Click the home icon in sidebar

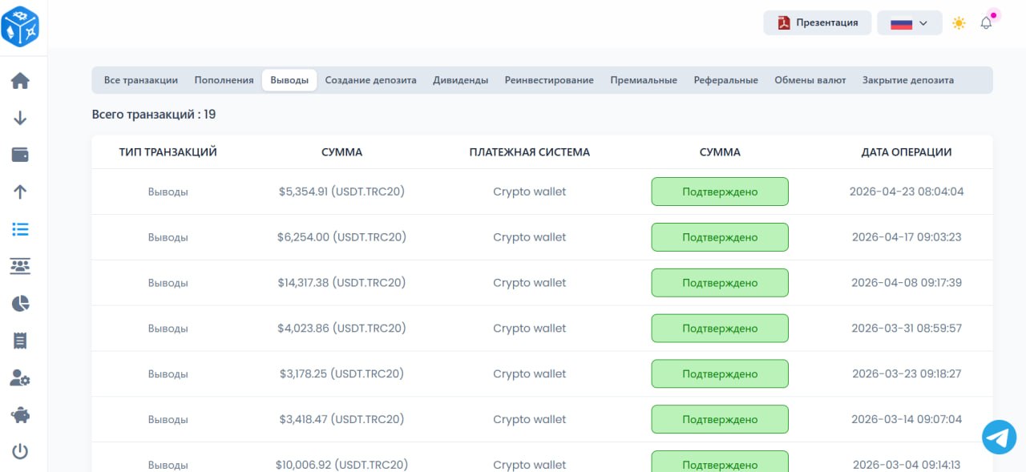tap(20, 81)
